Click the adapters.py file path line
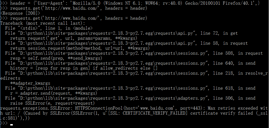This screenshot has height=128, width=269. tap(130, 98)
